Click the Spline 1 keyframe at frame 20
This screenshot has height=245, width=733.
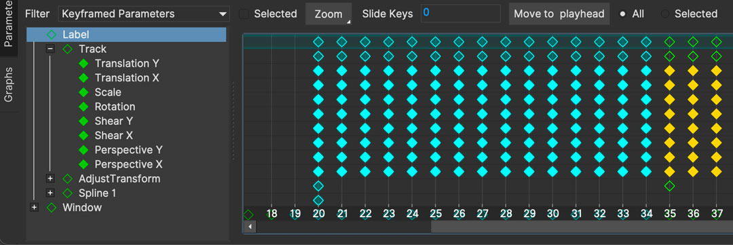click(x=318, y=201)
